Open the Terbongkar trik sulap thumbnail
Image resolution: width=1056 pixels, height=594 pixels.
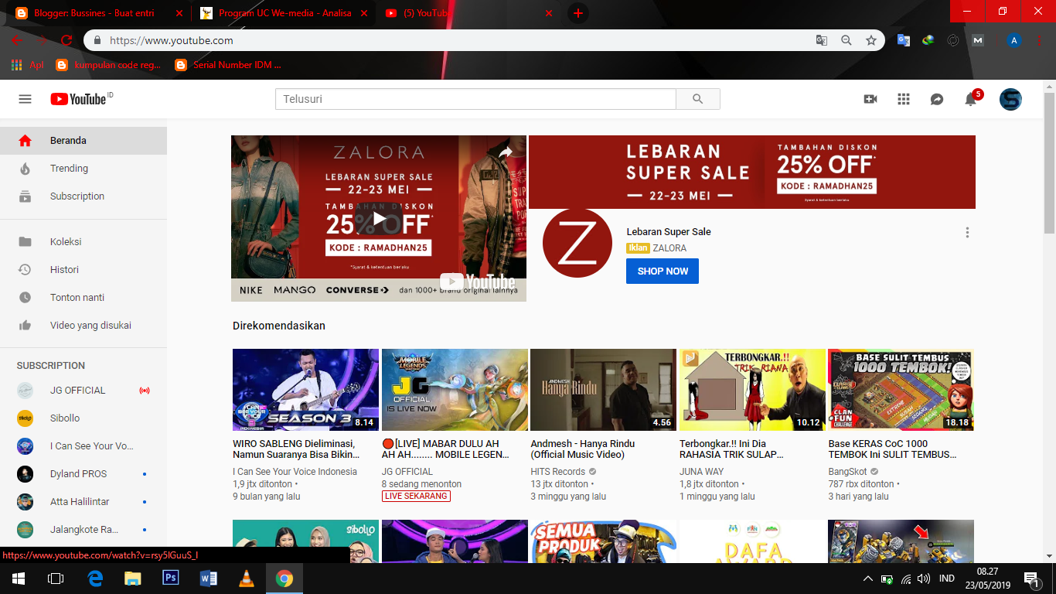(x=752, y=390)
